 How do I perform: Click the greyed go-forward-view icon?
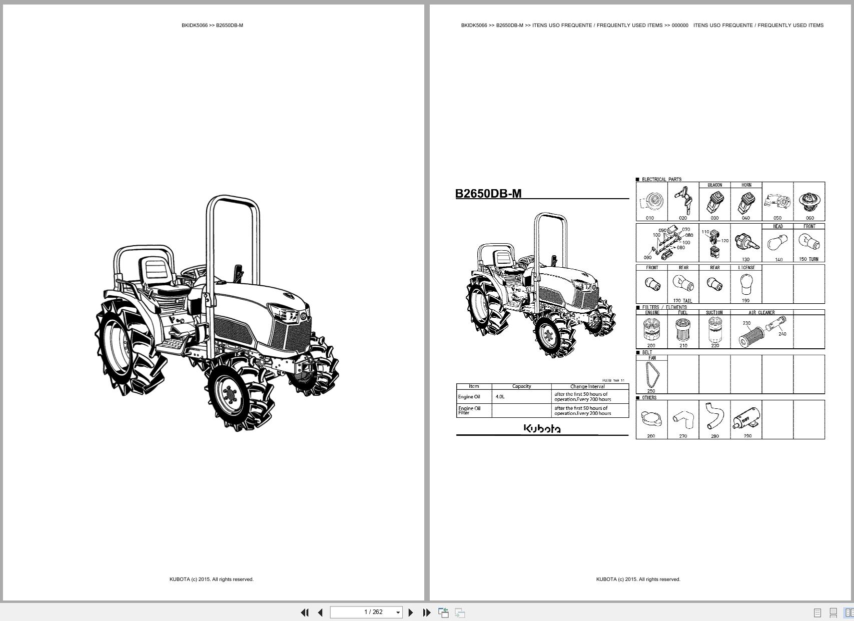460,612
